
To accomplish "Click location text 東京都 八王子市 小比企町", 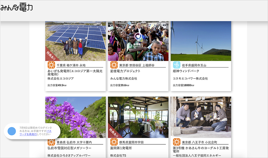I will (x=200, y=142).
